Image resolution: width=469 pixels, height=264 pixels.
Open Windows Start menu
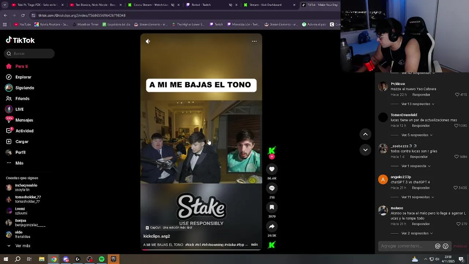[6, 259]
